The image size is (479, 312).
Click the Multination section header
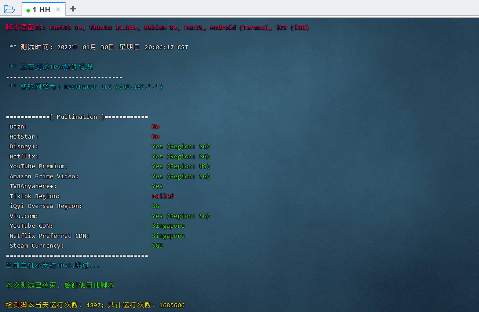pos(77,117)
